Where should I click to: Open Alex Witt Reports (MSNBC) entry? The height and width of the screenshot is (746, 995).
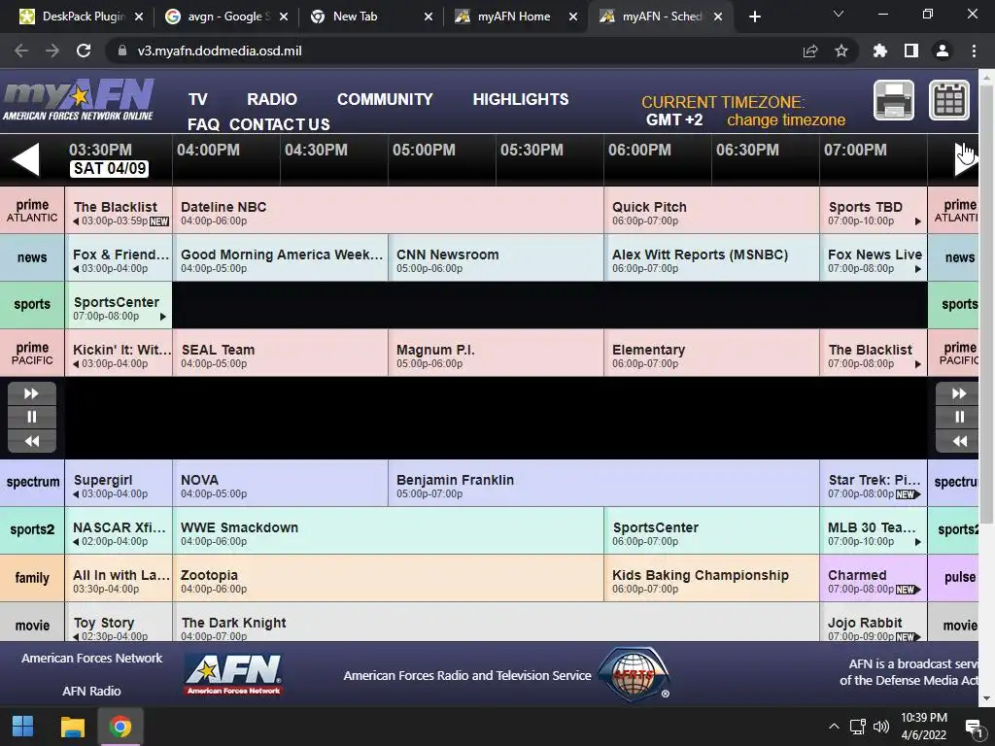pyautogui.click(x=711, y=257)
